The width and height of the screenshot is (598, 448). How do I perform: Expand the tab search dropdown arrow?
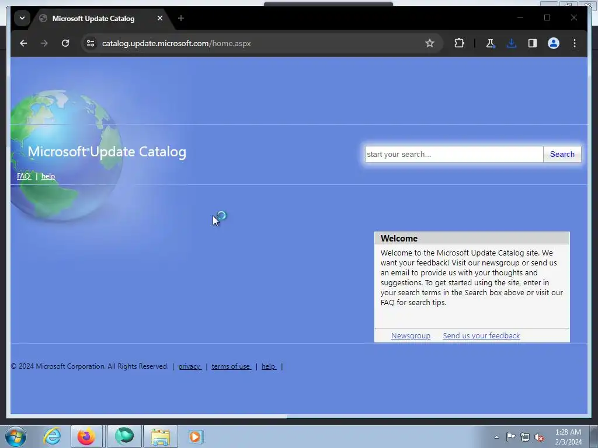22,18
